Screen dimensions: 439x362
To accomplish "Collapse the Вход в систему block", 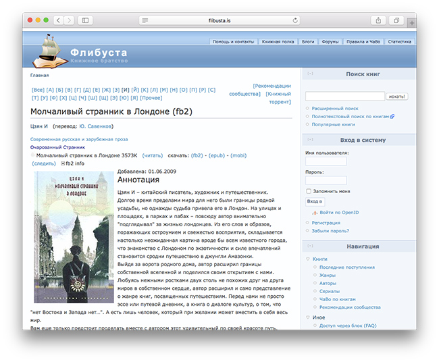I will 310,139.
